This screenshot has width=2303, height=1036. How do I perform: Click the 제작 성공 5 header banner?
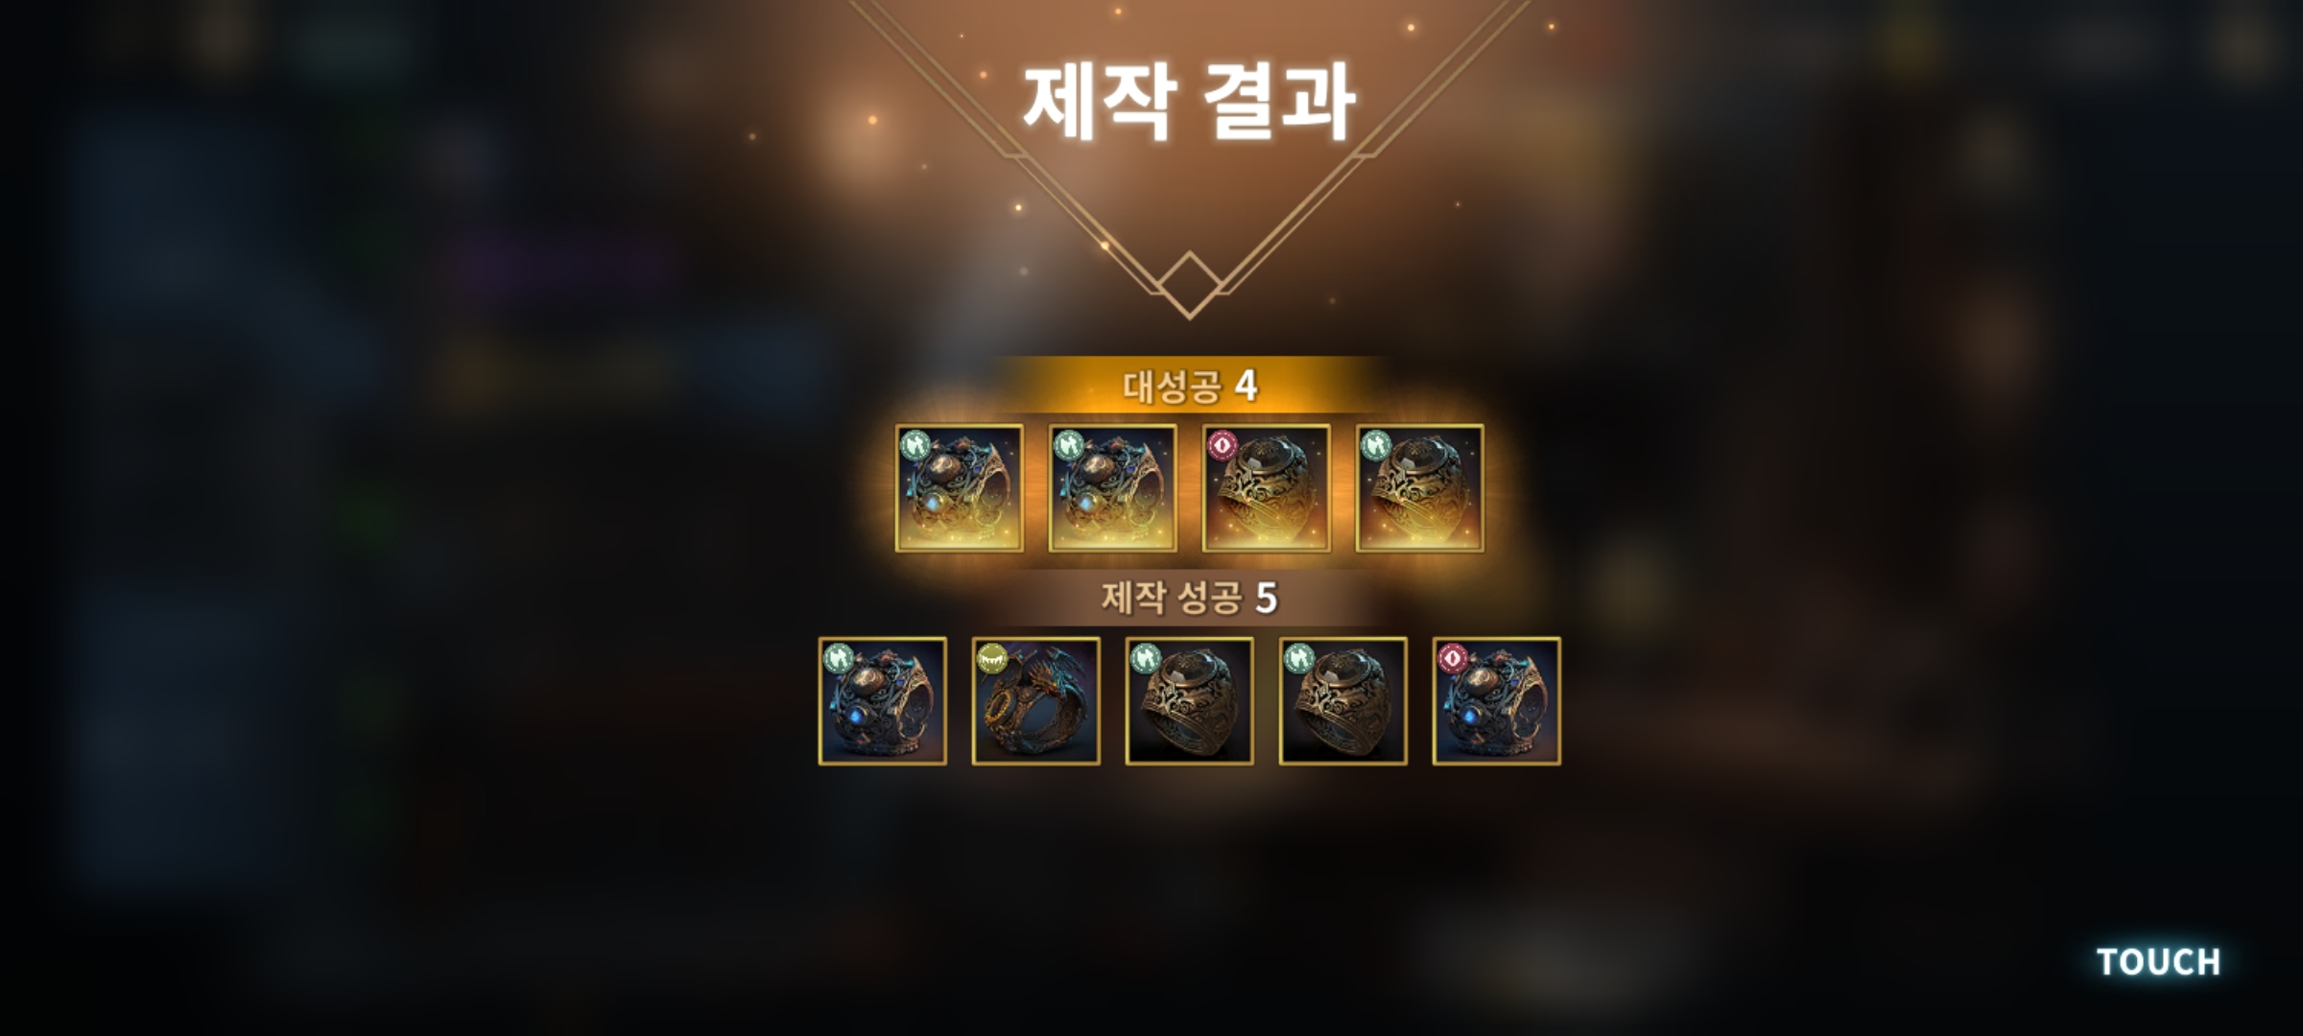click(x=1190, y=599)
